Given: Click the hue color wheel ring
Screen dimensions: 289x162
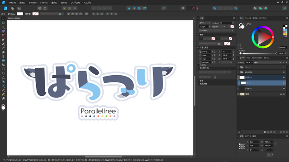Looking at the screenshot, I should pyautogui.click(x=263, y=27).
